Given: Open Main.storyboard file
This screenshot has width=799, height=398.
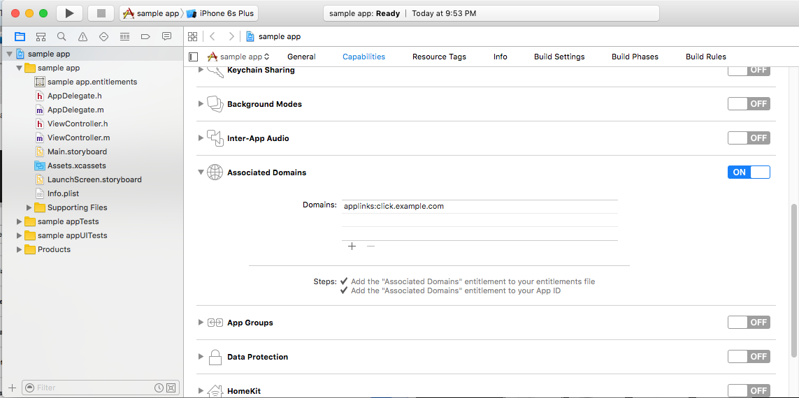Looking at the screenshot, I should pyautogui.click(x=77, y=152).
